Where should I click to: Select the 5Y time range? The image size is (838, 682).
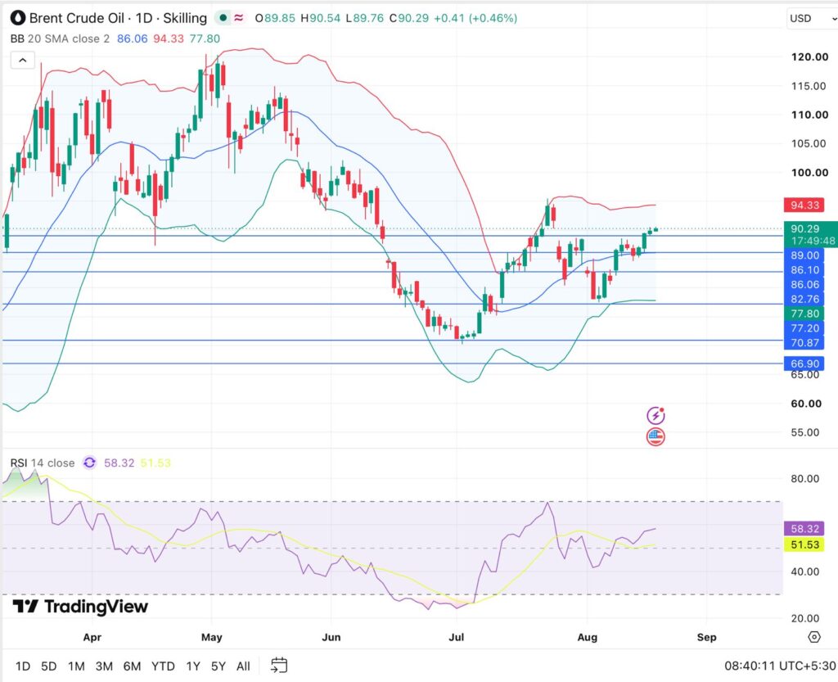(218, 666)
